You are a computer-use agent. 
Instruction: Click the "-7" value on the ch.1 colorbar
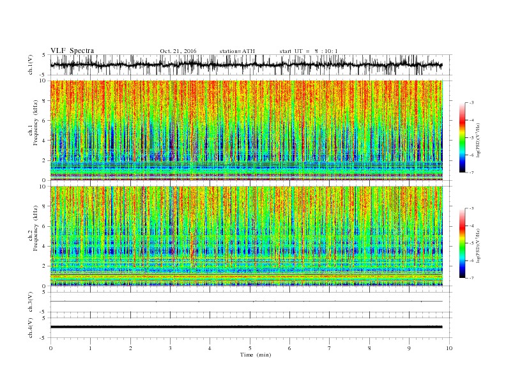[x=471, y=172]
